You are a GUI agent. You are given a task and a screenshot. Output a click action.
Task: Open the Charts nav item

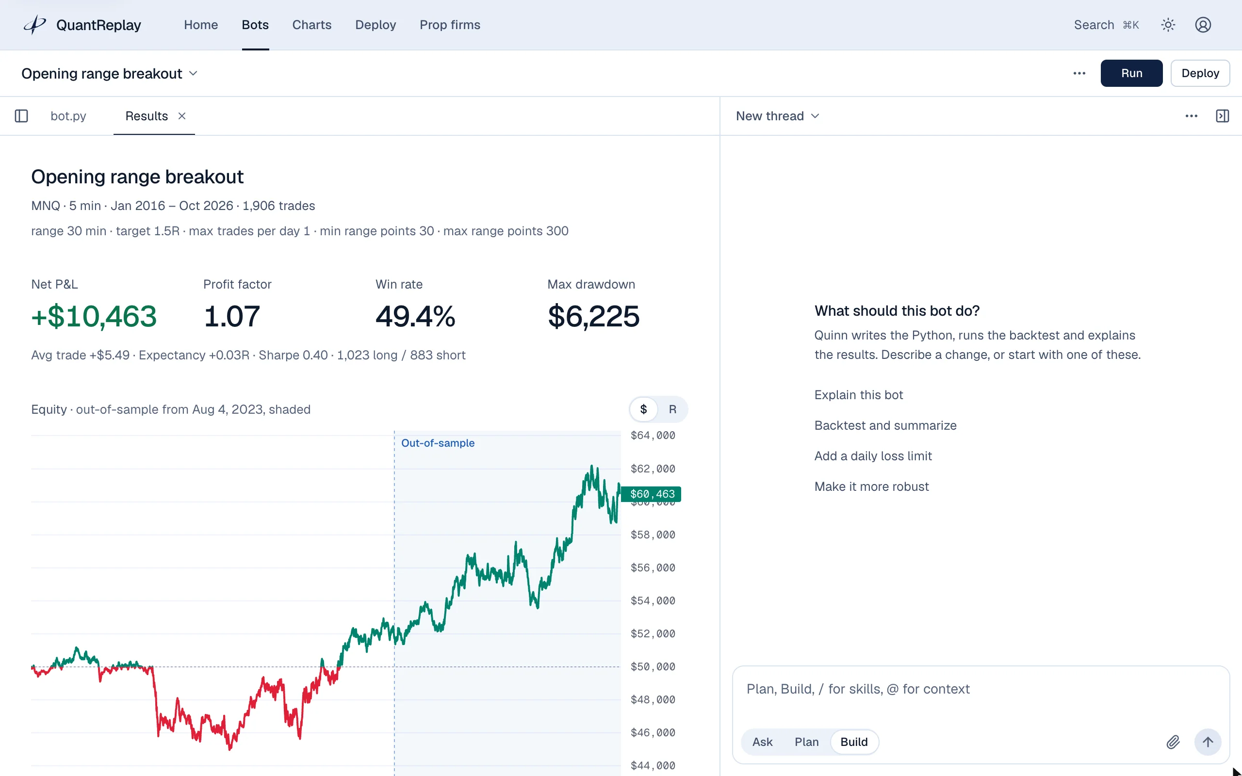coord(311,25)
